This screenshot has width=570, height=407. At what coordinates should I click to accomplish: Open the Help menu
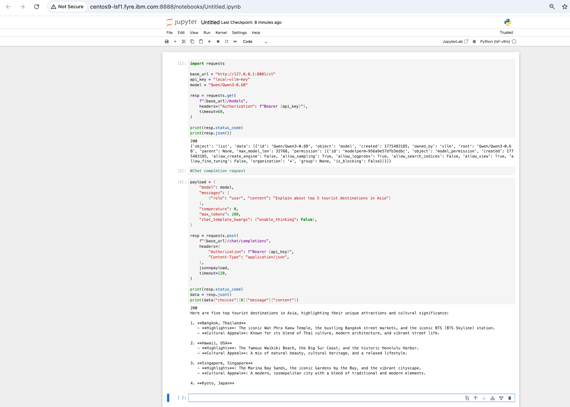(256, 33)
